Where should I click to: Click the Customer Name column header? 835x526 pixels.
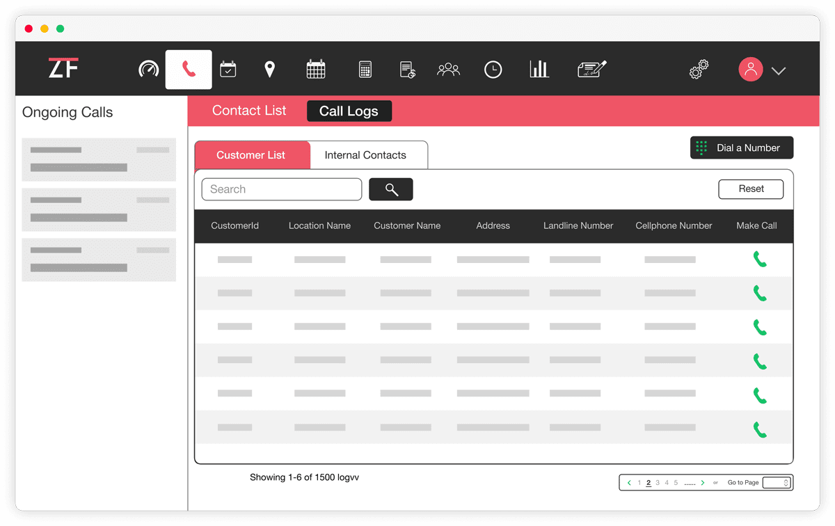(x=407, y=225)
